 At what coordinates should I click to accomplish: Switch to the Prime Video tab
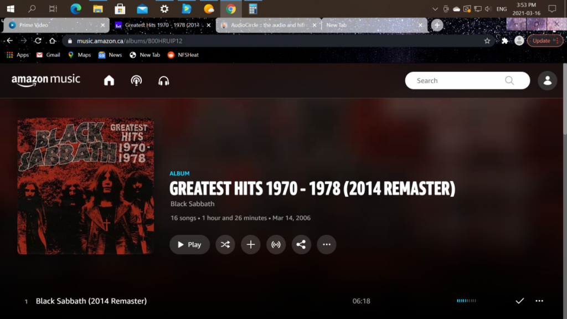(x=56, y=25)
